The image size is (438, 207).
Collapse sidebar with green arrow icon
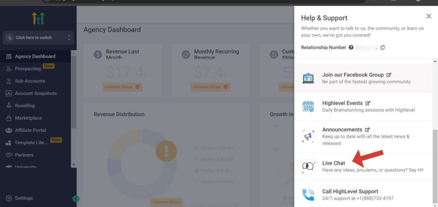(76, 198)
